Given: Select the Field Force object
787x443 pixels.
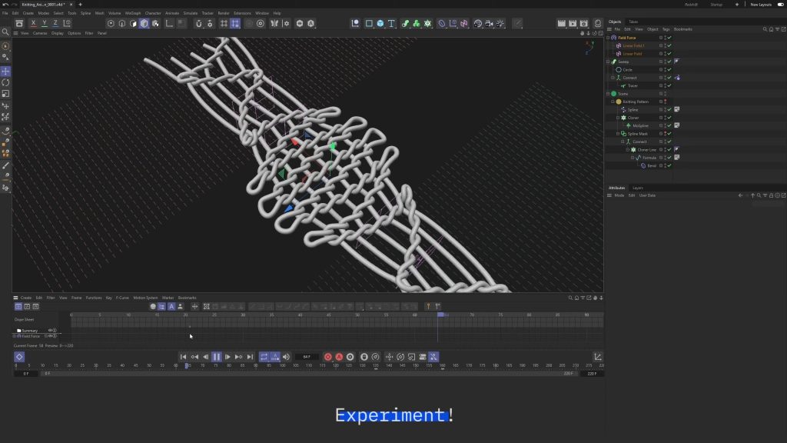Looking at the screenshot, I should (x=627, y=38).
